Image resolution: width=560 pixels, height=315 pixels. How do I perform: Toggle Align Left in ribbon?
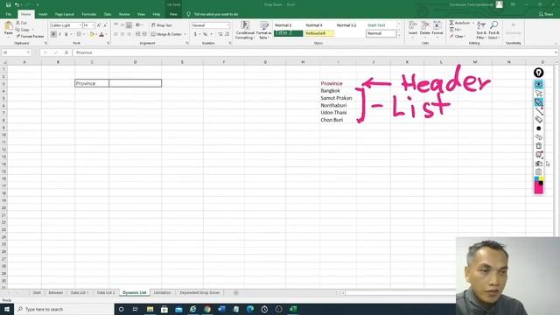point(116,34)
